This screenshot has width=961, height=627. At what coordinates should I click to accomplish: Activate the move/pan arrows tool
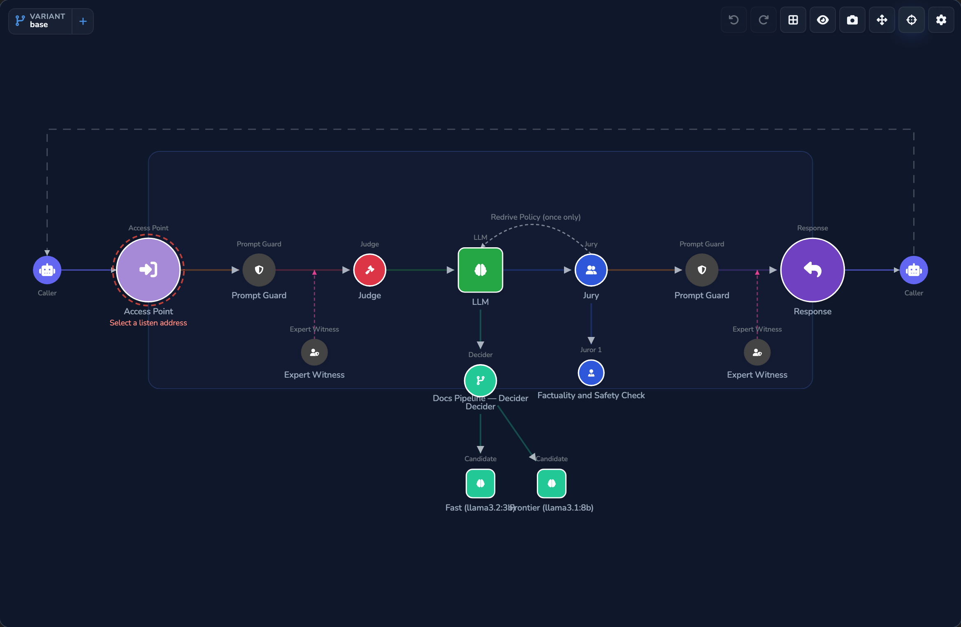click(x=882, y=20)
